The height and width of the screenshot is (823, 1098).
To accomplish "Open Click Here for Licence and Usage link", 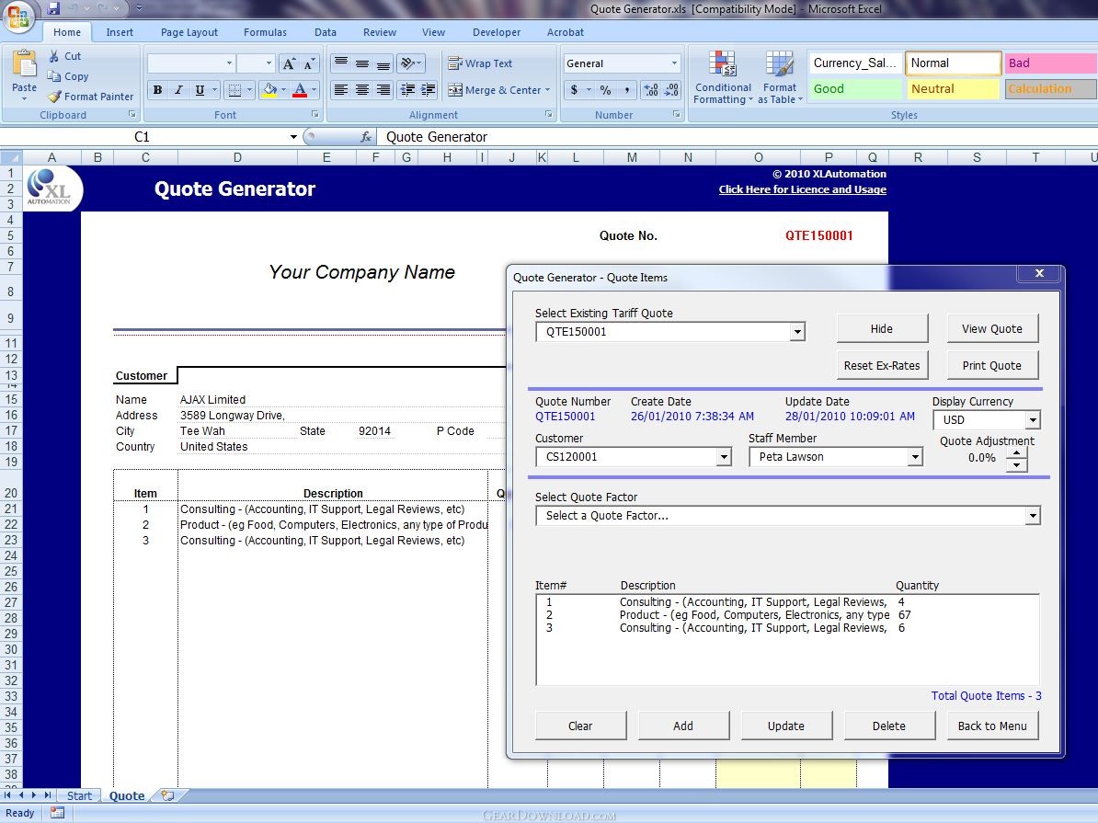I will [x=803, y=189].
